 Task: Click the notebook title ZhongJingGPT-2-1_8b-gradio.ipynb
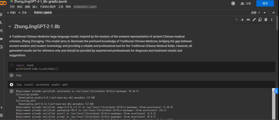click(x=40, y=2)
